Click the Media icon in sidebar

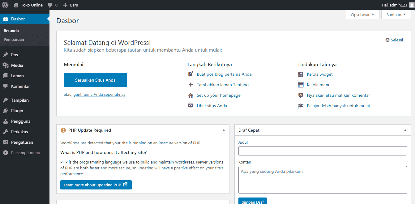[6, 65]
